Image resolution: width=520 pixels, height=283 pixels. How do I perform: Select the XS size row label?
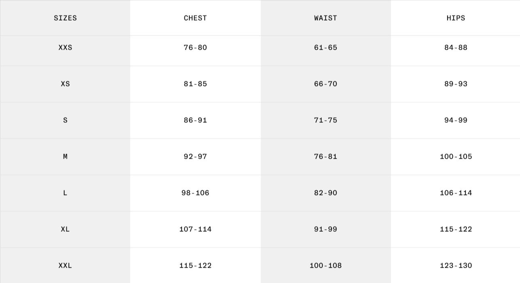[x=65, y=84]
